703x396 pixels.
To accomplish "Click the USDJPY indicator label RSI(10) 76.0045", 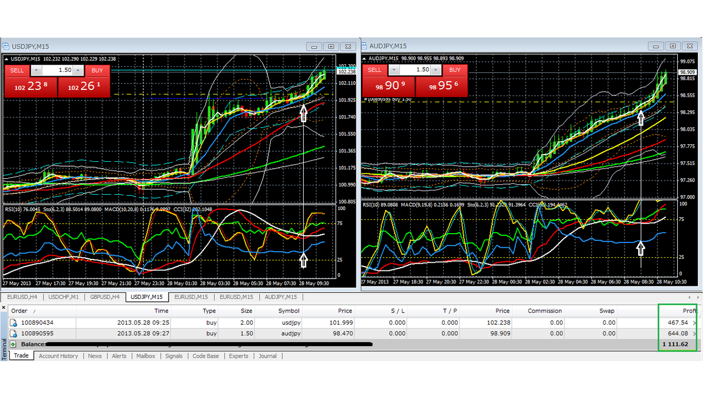I will coord(23,209).
